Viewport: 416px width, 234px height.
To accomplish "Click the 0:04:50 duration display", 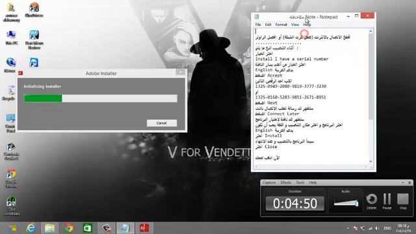I will pyautogui.click(x=294, y=203).
